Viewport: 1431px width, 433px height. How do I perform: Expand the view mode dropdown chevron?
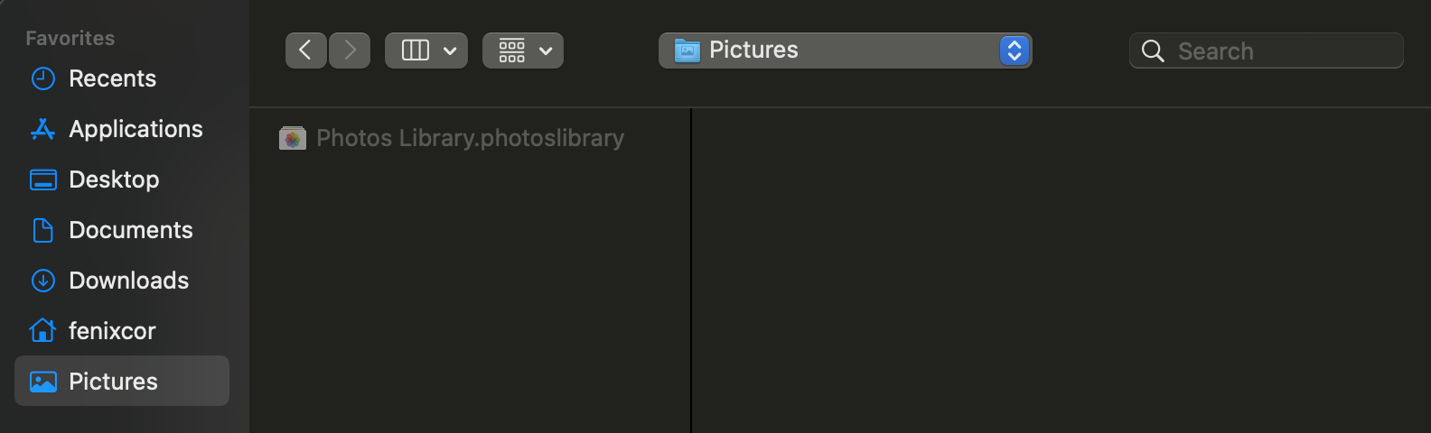tap(450, 51)
